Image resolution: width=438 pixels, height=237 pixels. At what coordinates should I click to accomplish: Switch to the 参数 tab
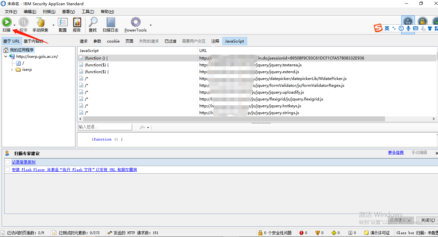[97, 41]
